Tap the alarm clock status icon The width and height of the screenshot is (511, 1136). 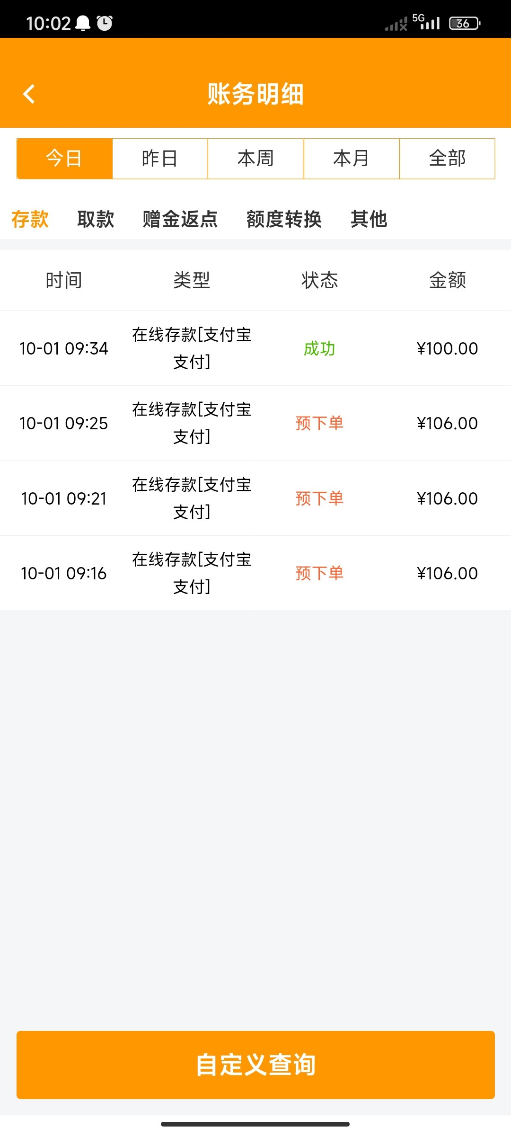click(x=105, y=23)
